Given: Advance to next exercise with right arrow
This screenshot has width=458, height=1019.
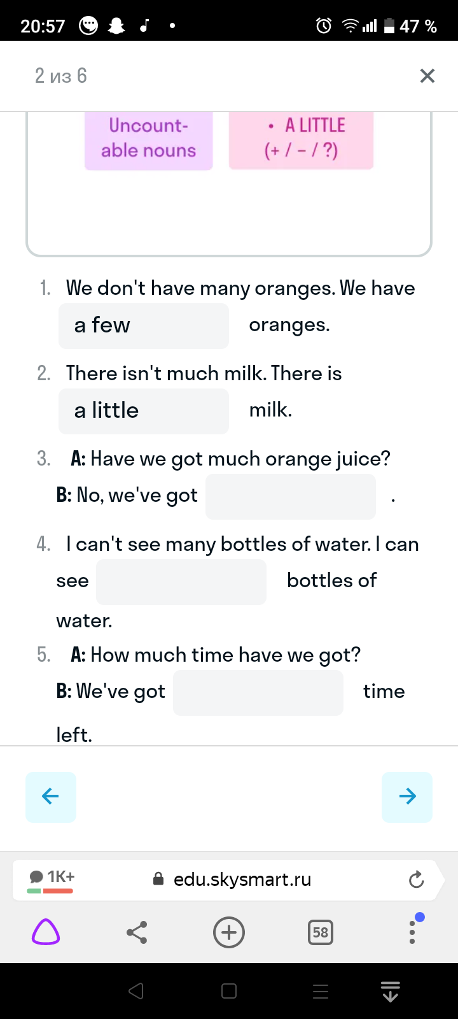Looking at the screenshot, I should (407, 797).
